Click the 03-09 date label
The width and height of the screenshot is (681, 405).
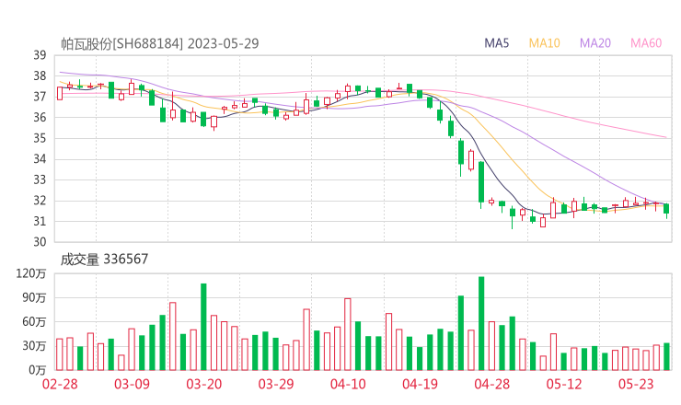tap(132, 384)
